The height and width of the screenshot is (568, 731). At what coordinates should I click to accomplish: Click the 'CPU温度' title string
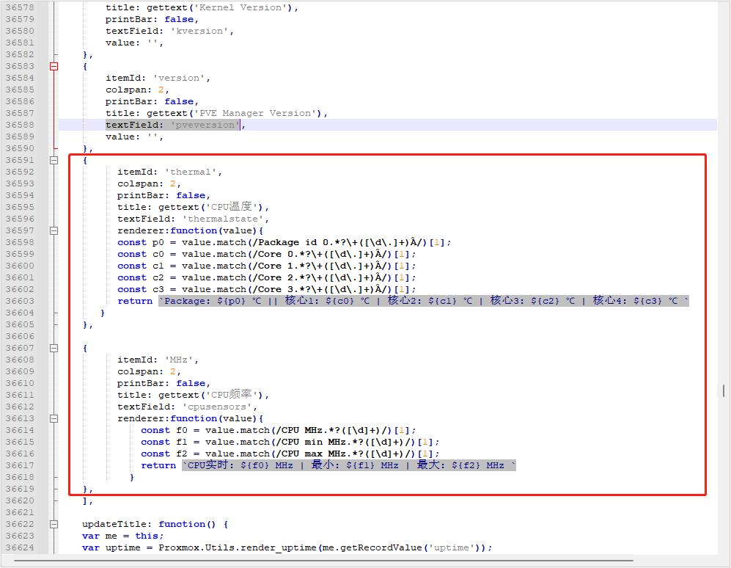pyautogui.click(x=232, y=207)
